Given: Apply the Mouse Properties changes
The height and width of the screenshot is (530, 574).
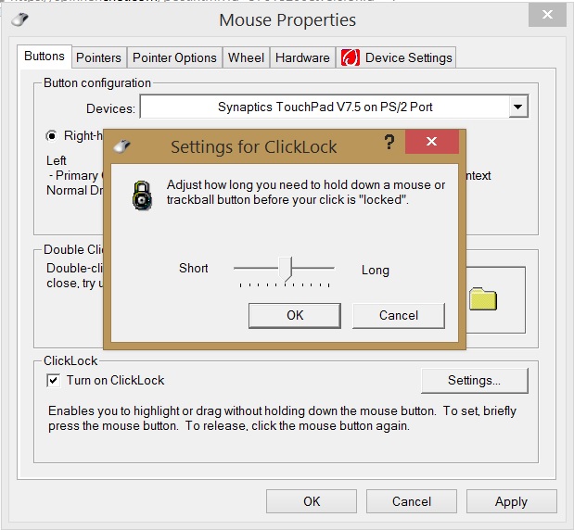Looking at the screenshot, I should click(511, 501).
